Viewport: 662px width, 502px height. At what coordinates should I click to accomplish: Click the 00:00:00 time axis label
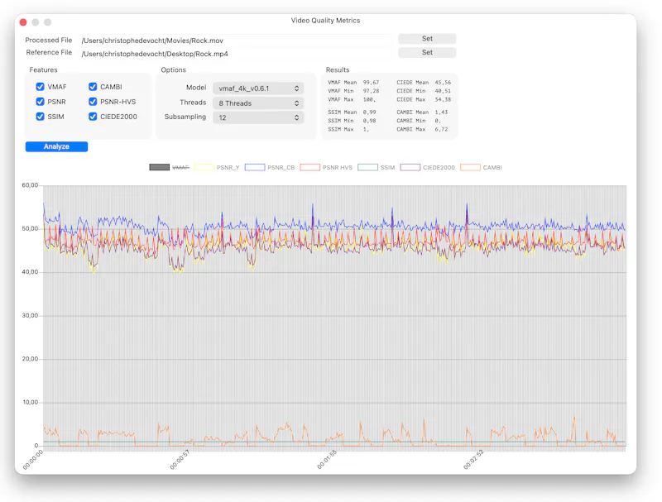32,460
